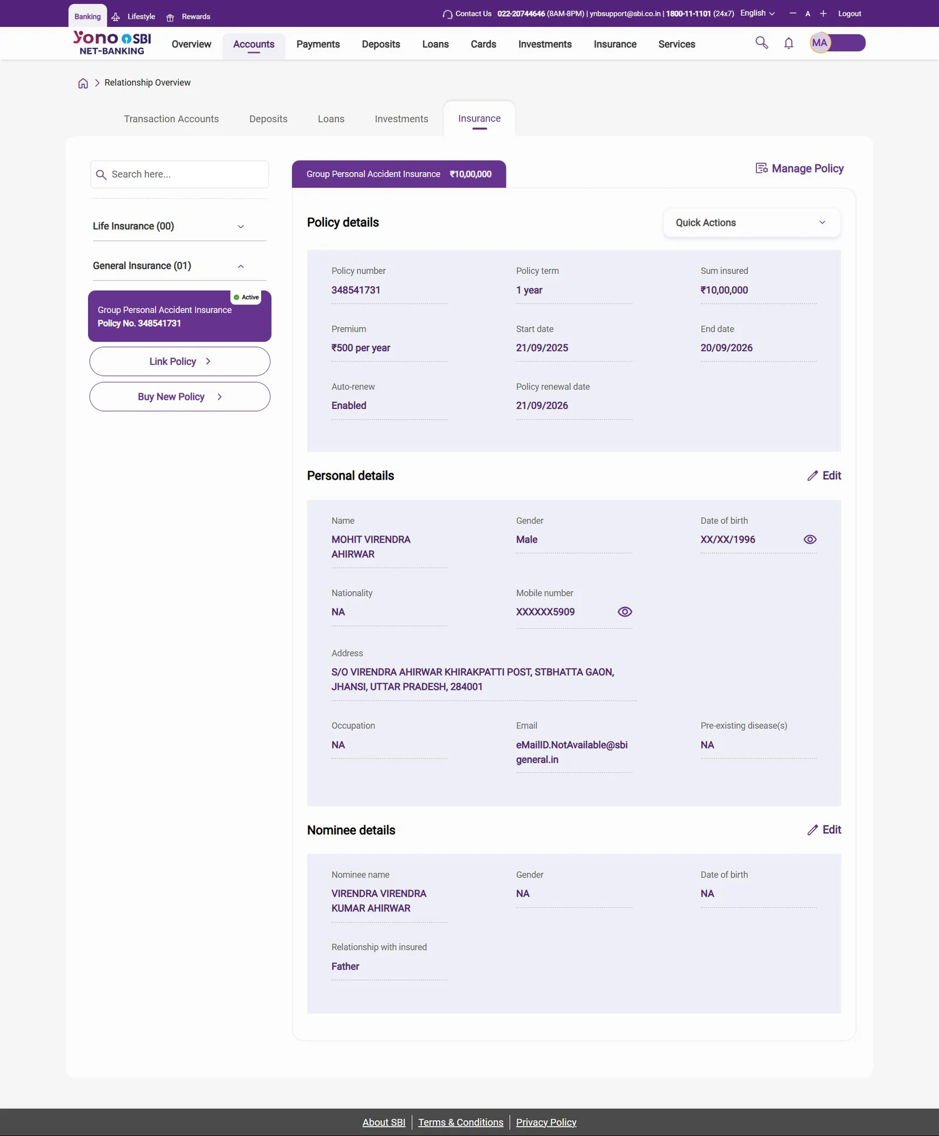This screenshot has height=1136, width=939.
Task: Click the nominee relationship Father value
Action: [345, 966]
